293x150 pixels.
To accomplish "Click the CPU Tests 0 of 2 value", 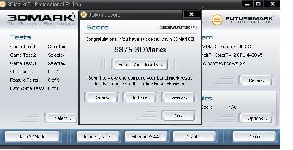I will [x=54, y=72].
